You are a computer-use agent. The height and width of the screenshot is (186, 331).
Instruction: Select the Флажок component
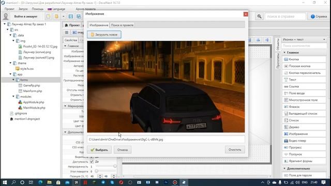pyautogui.click(x=304, y=107)
